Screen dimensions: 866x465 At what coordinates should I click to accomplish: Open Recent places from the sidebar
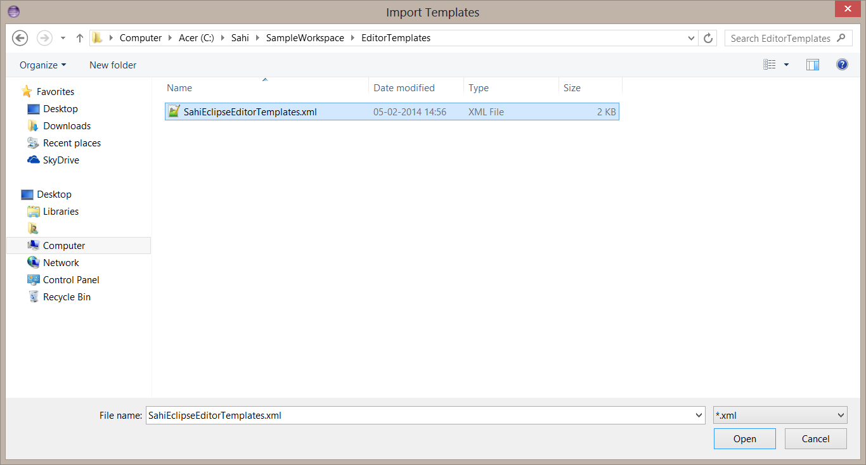click(72, 143)
